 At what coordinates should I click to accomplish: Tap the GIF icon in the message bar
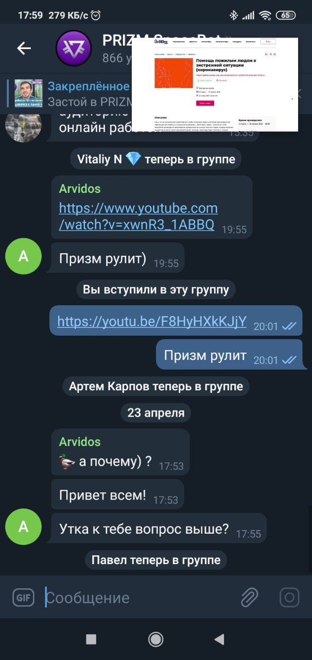[x=23, y=598]
